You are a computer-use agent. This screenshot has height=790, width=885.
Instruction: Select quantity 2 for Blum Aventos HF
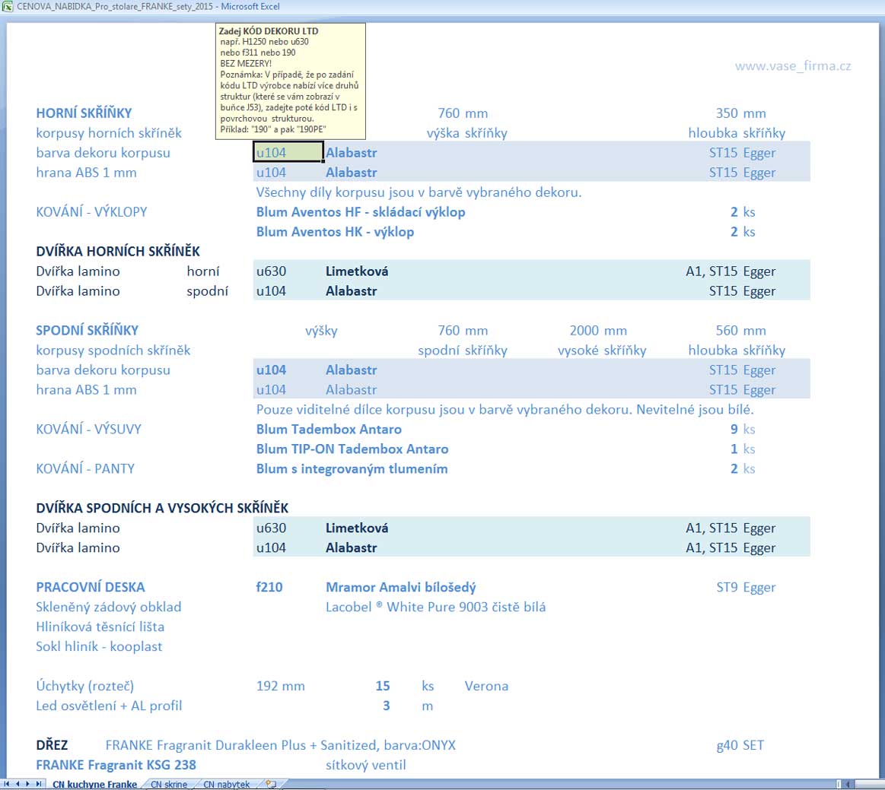(734, 212)
